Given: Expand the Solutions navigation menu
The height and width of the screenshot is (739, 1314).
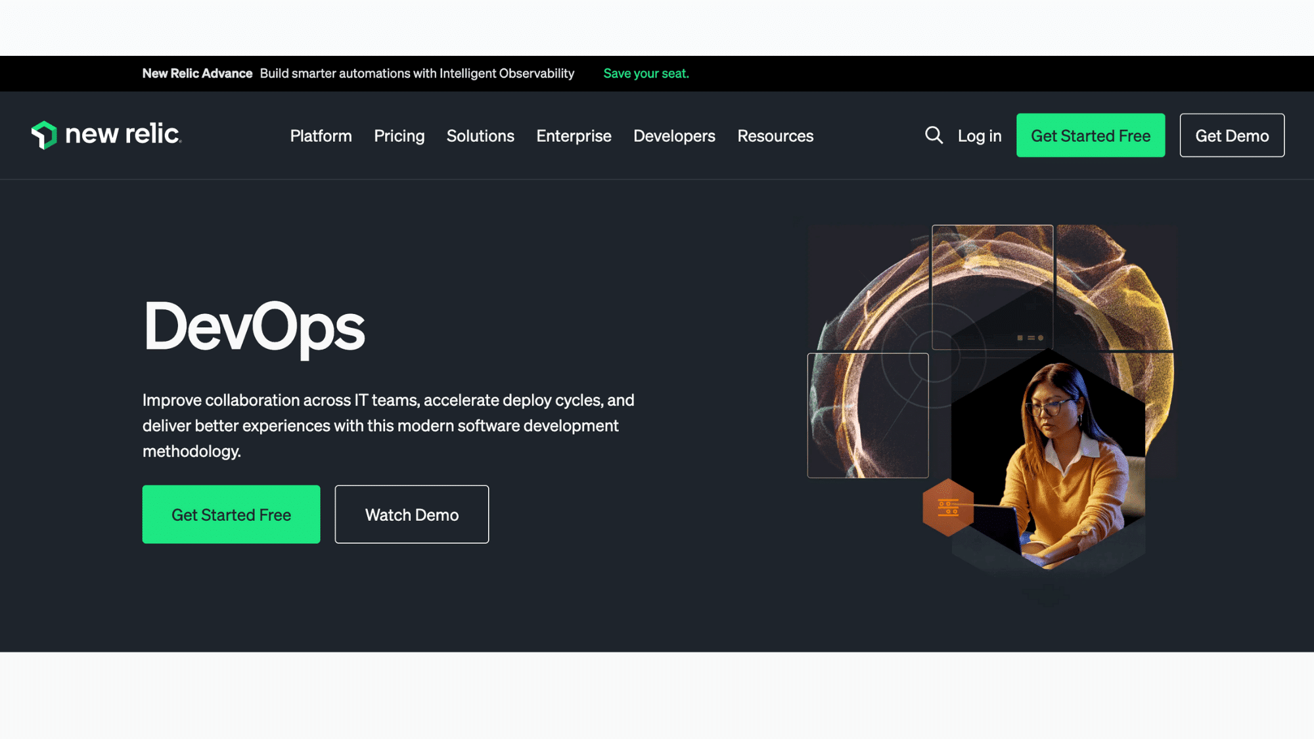Looking at the screenshot, I should [480, 136].
